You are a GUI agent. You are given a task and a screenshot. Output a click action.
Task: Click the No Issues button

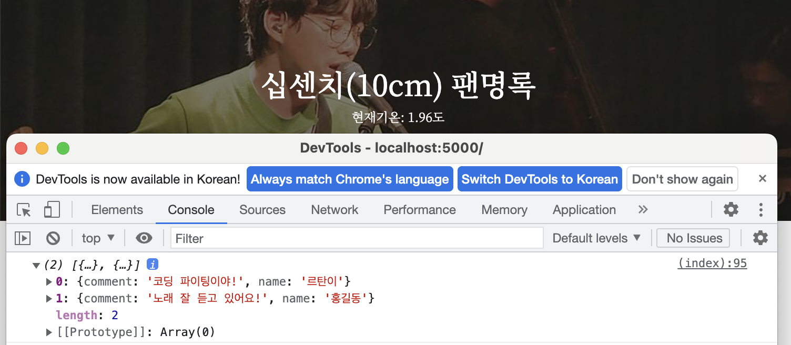(x=694, y=238)
